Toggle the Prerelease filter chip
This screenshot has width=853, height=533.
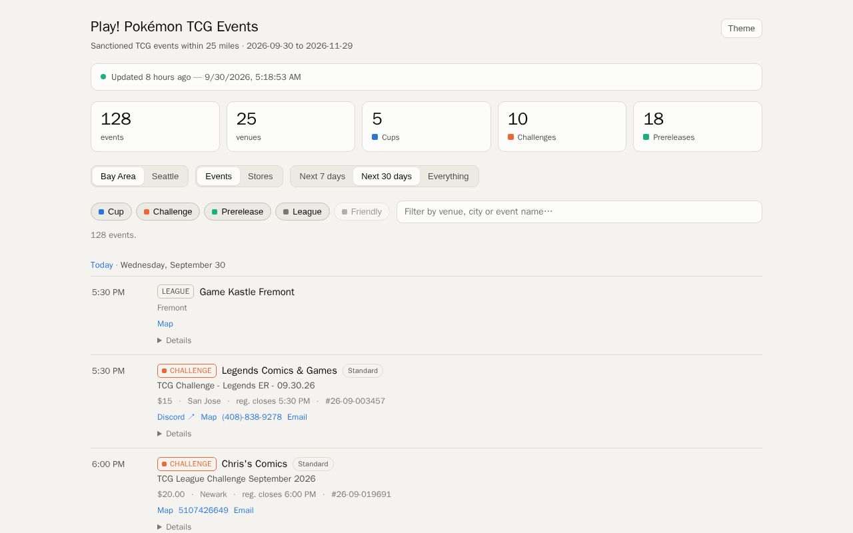click(237, 212)
